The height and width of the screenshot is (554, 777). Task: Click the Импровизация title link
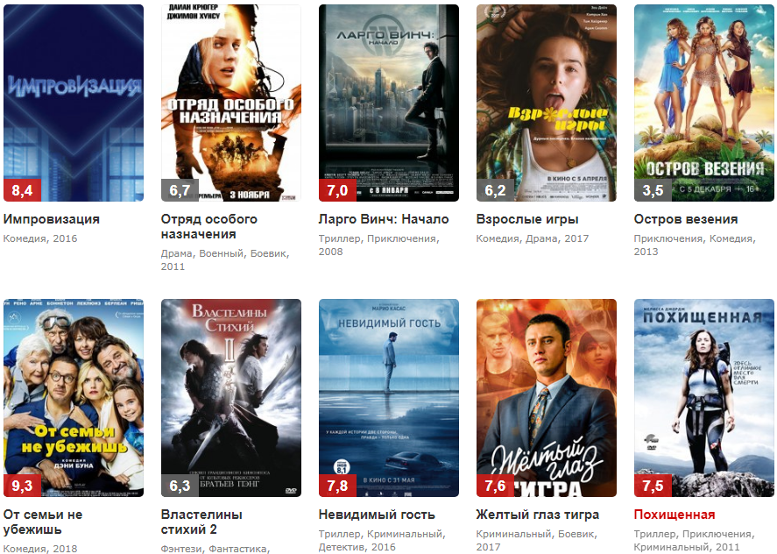(52, 219)
